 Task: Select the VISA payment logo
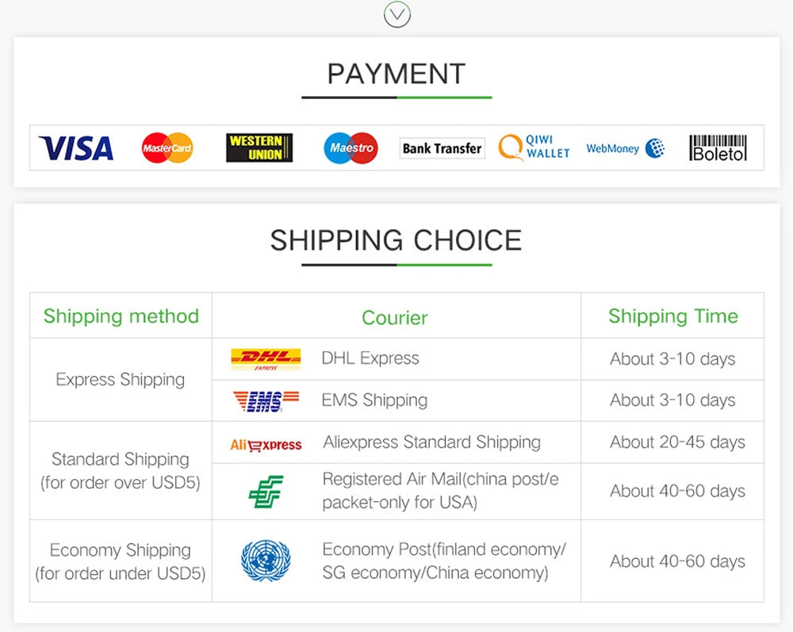click(76, 148)
